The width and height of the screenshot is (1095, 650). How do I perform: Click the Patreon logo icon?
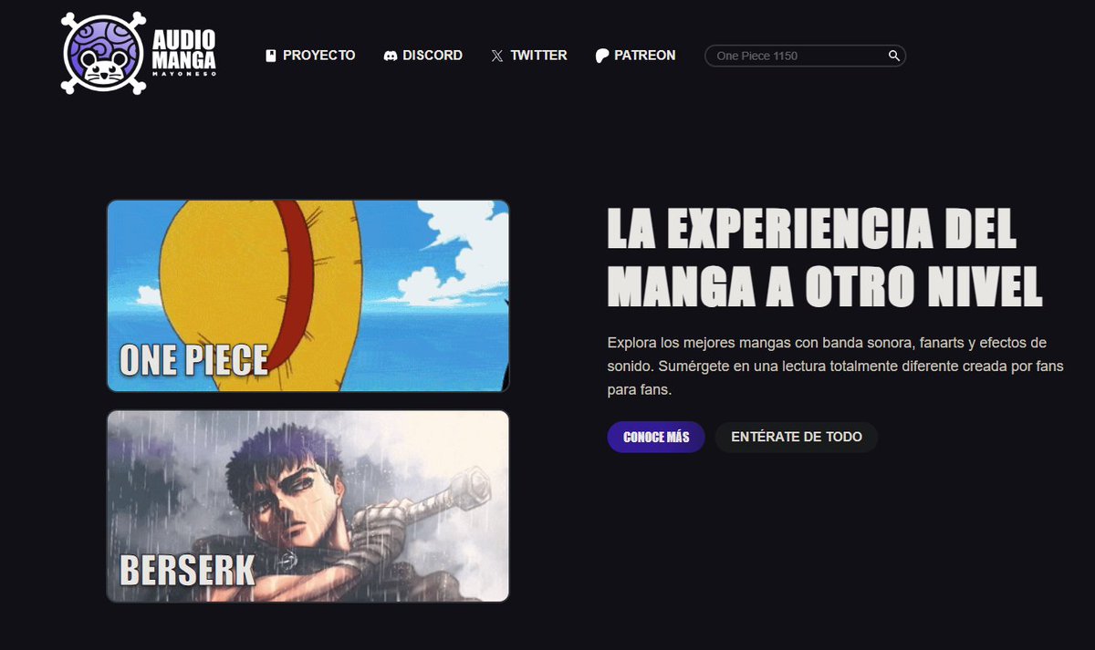point(601,56)
